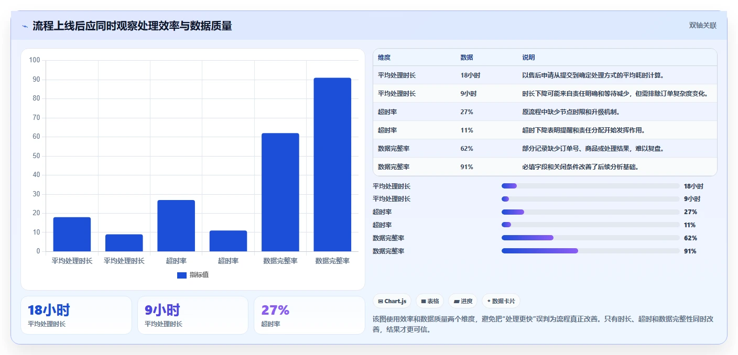Click the progress bar labeled 9小时

(x=590, y=199)
